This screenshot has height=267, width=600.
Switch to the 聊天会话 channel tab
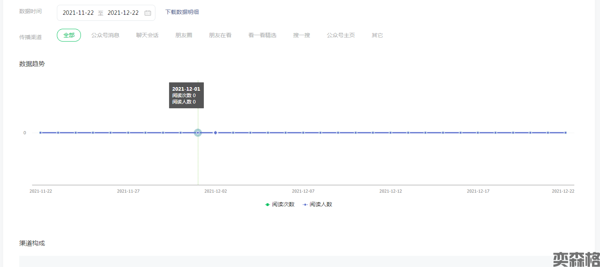(x=147, y=35)
